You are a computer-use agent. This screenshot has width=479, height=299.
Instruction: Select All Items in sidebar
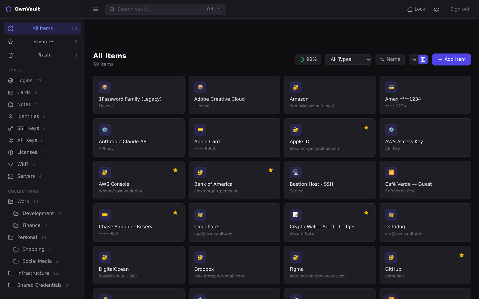[43, 28]
